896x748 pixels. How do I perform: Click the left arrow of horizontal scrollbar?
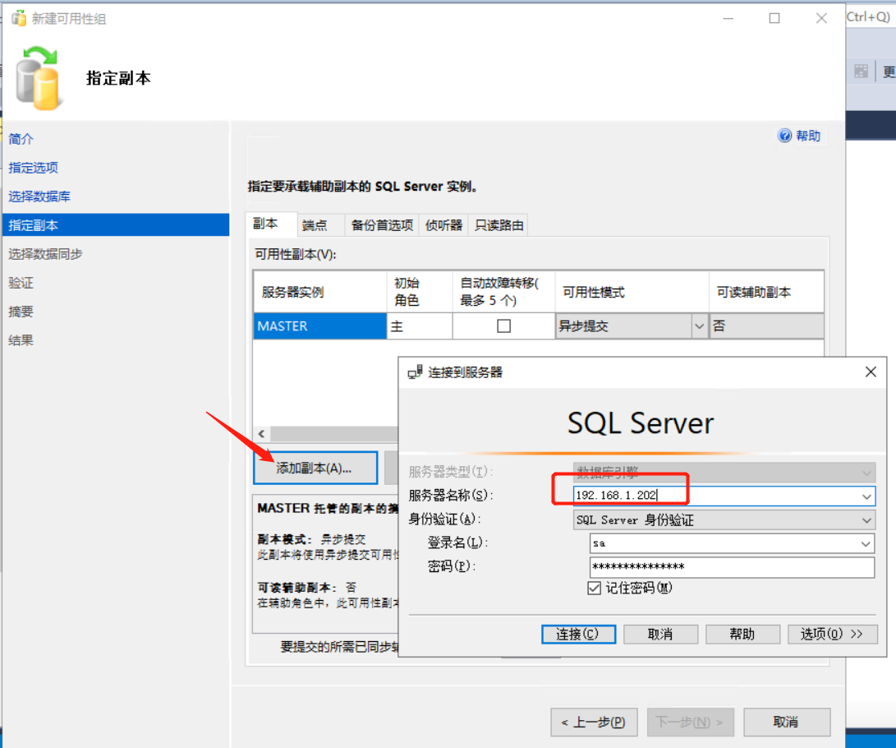pyautogui.click(x=262, y=433)
